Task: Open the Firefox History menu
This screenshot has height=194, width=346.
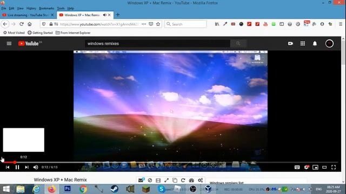Action: pyautogui.click(x=31, y=9)
